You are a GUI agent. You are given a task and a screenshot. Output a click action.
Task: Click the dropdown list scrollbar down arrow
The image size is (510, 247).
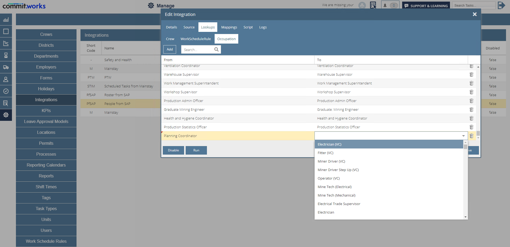(x=465, y=217)
